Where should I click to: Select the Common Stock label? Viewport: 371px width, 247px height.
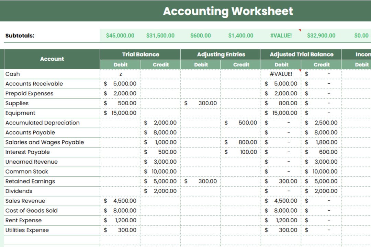pos(26,172)
